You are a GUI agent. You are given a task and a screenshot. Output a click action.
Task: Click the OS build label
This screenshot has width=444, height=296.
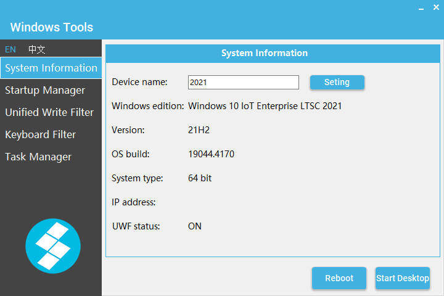click(131, 154)
